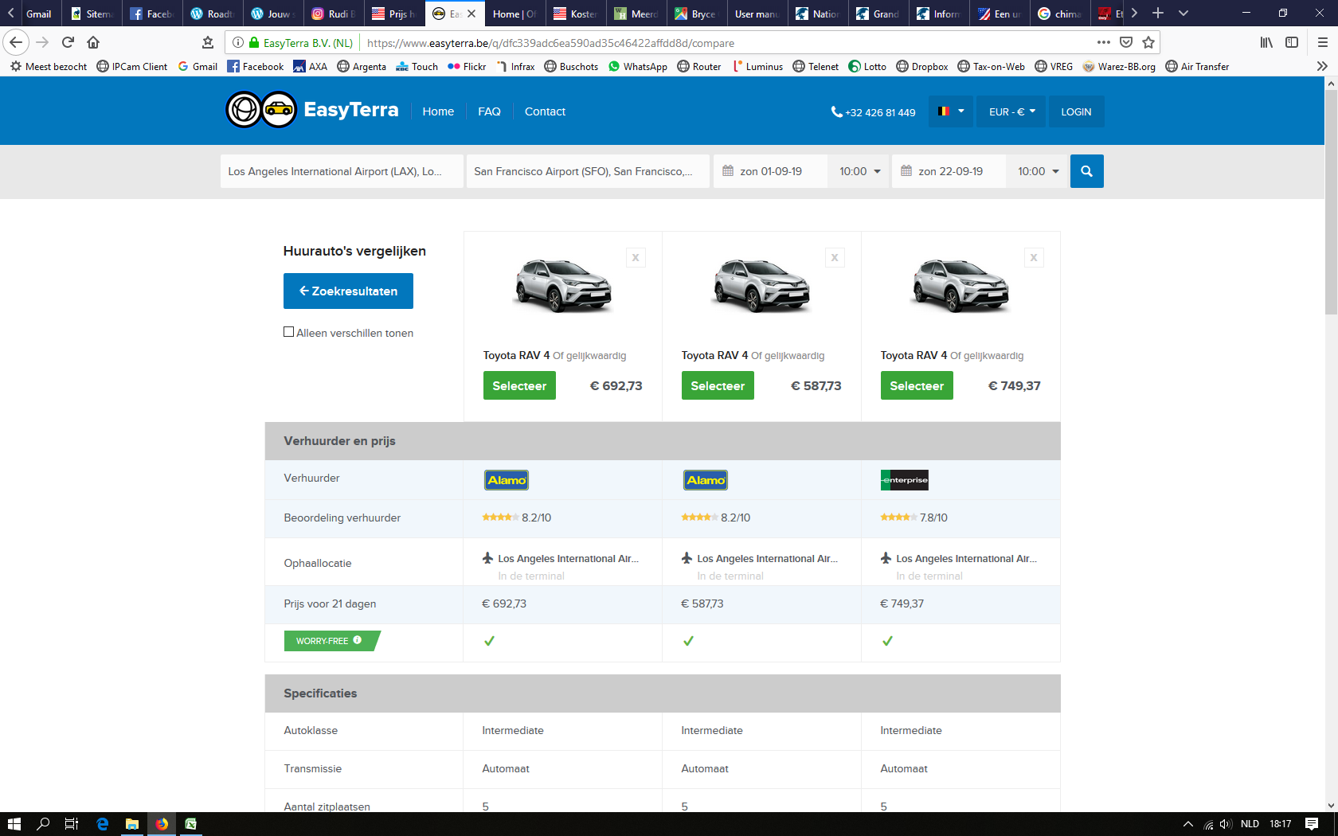Show more bookmarks toolbar items
This screenshot has width=1338, height=836.
tap(1322, 66)
